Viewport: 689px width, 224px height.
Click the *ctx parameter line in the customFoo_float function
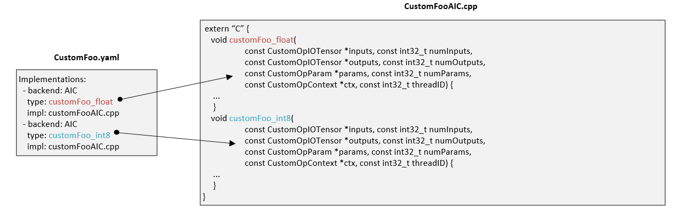coord(349,85)
